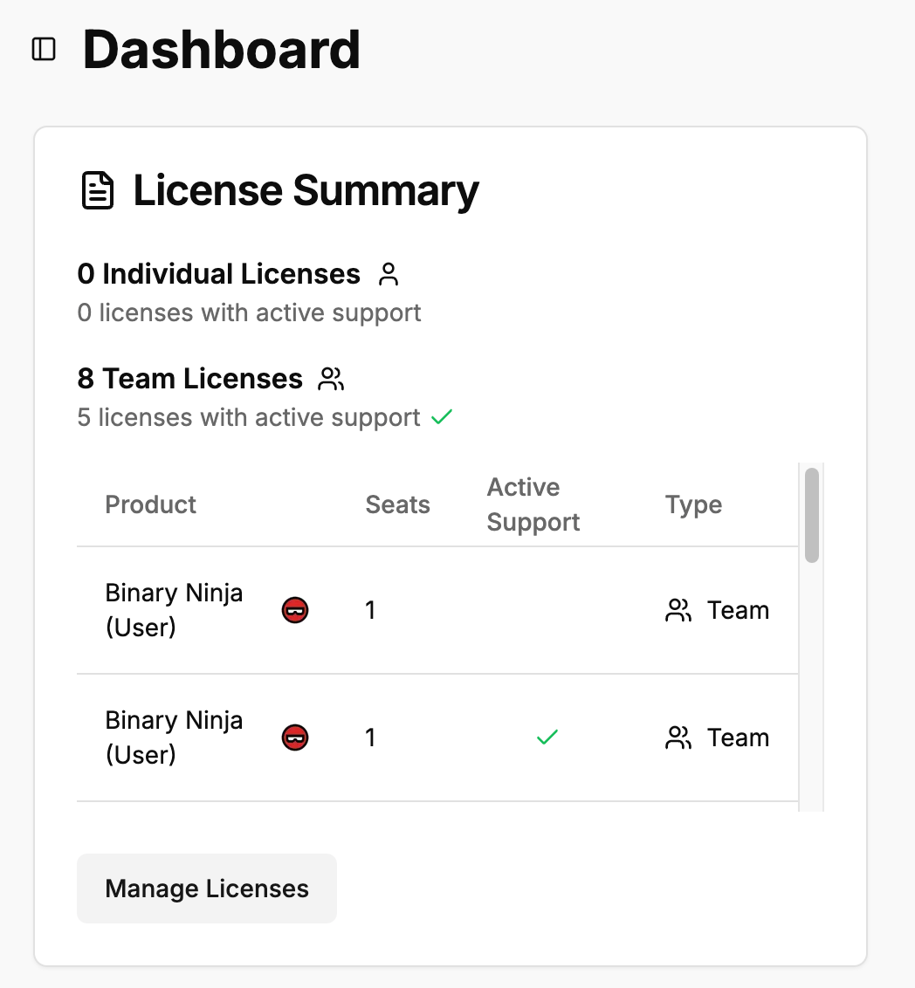
Task: Select Binary Ninja (User) in the row with active support
Action: tap(174, 738)
